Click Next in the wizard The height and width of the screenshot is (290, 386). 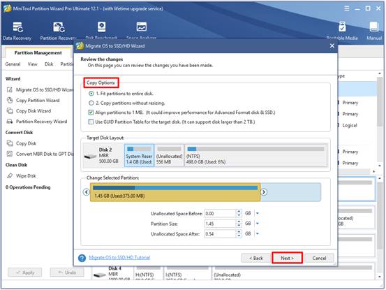click(287, 258)
